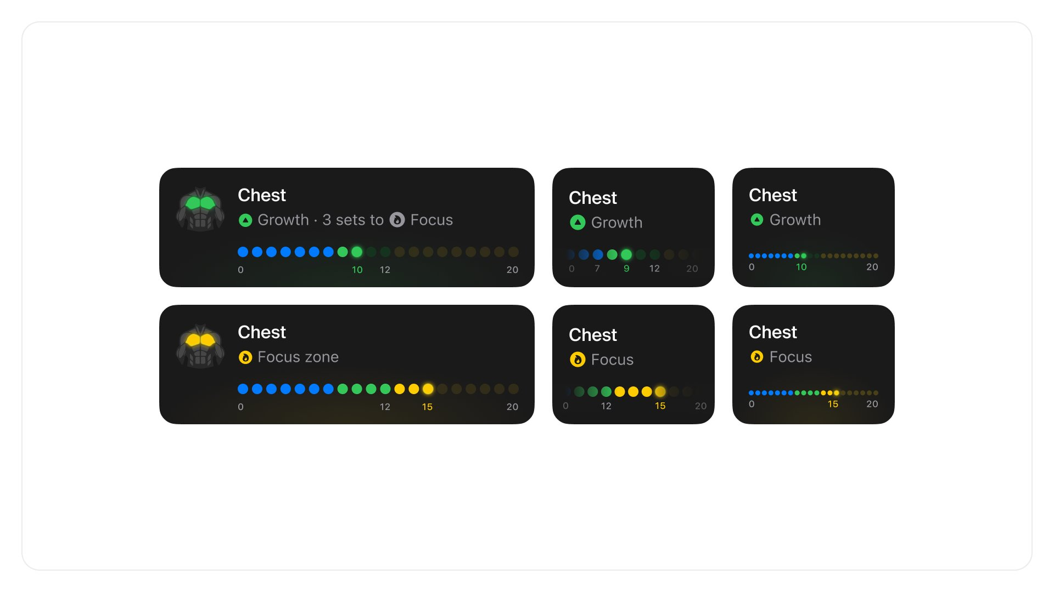Click the Focus flame icon in the bottom middle card

(578, 360)
